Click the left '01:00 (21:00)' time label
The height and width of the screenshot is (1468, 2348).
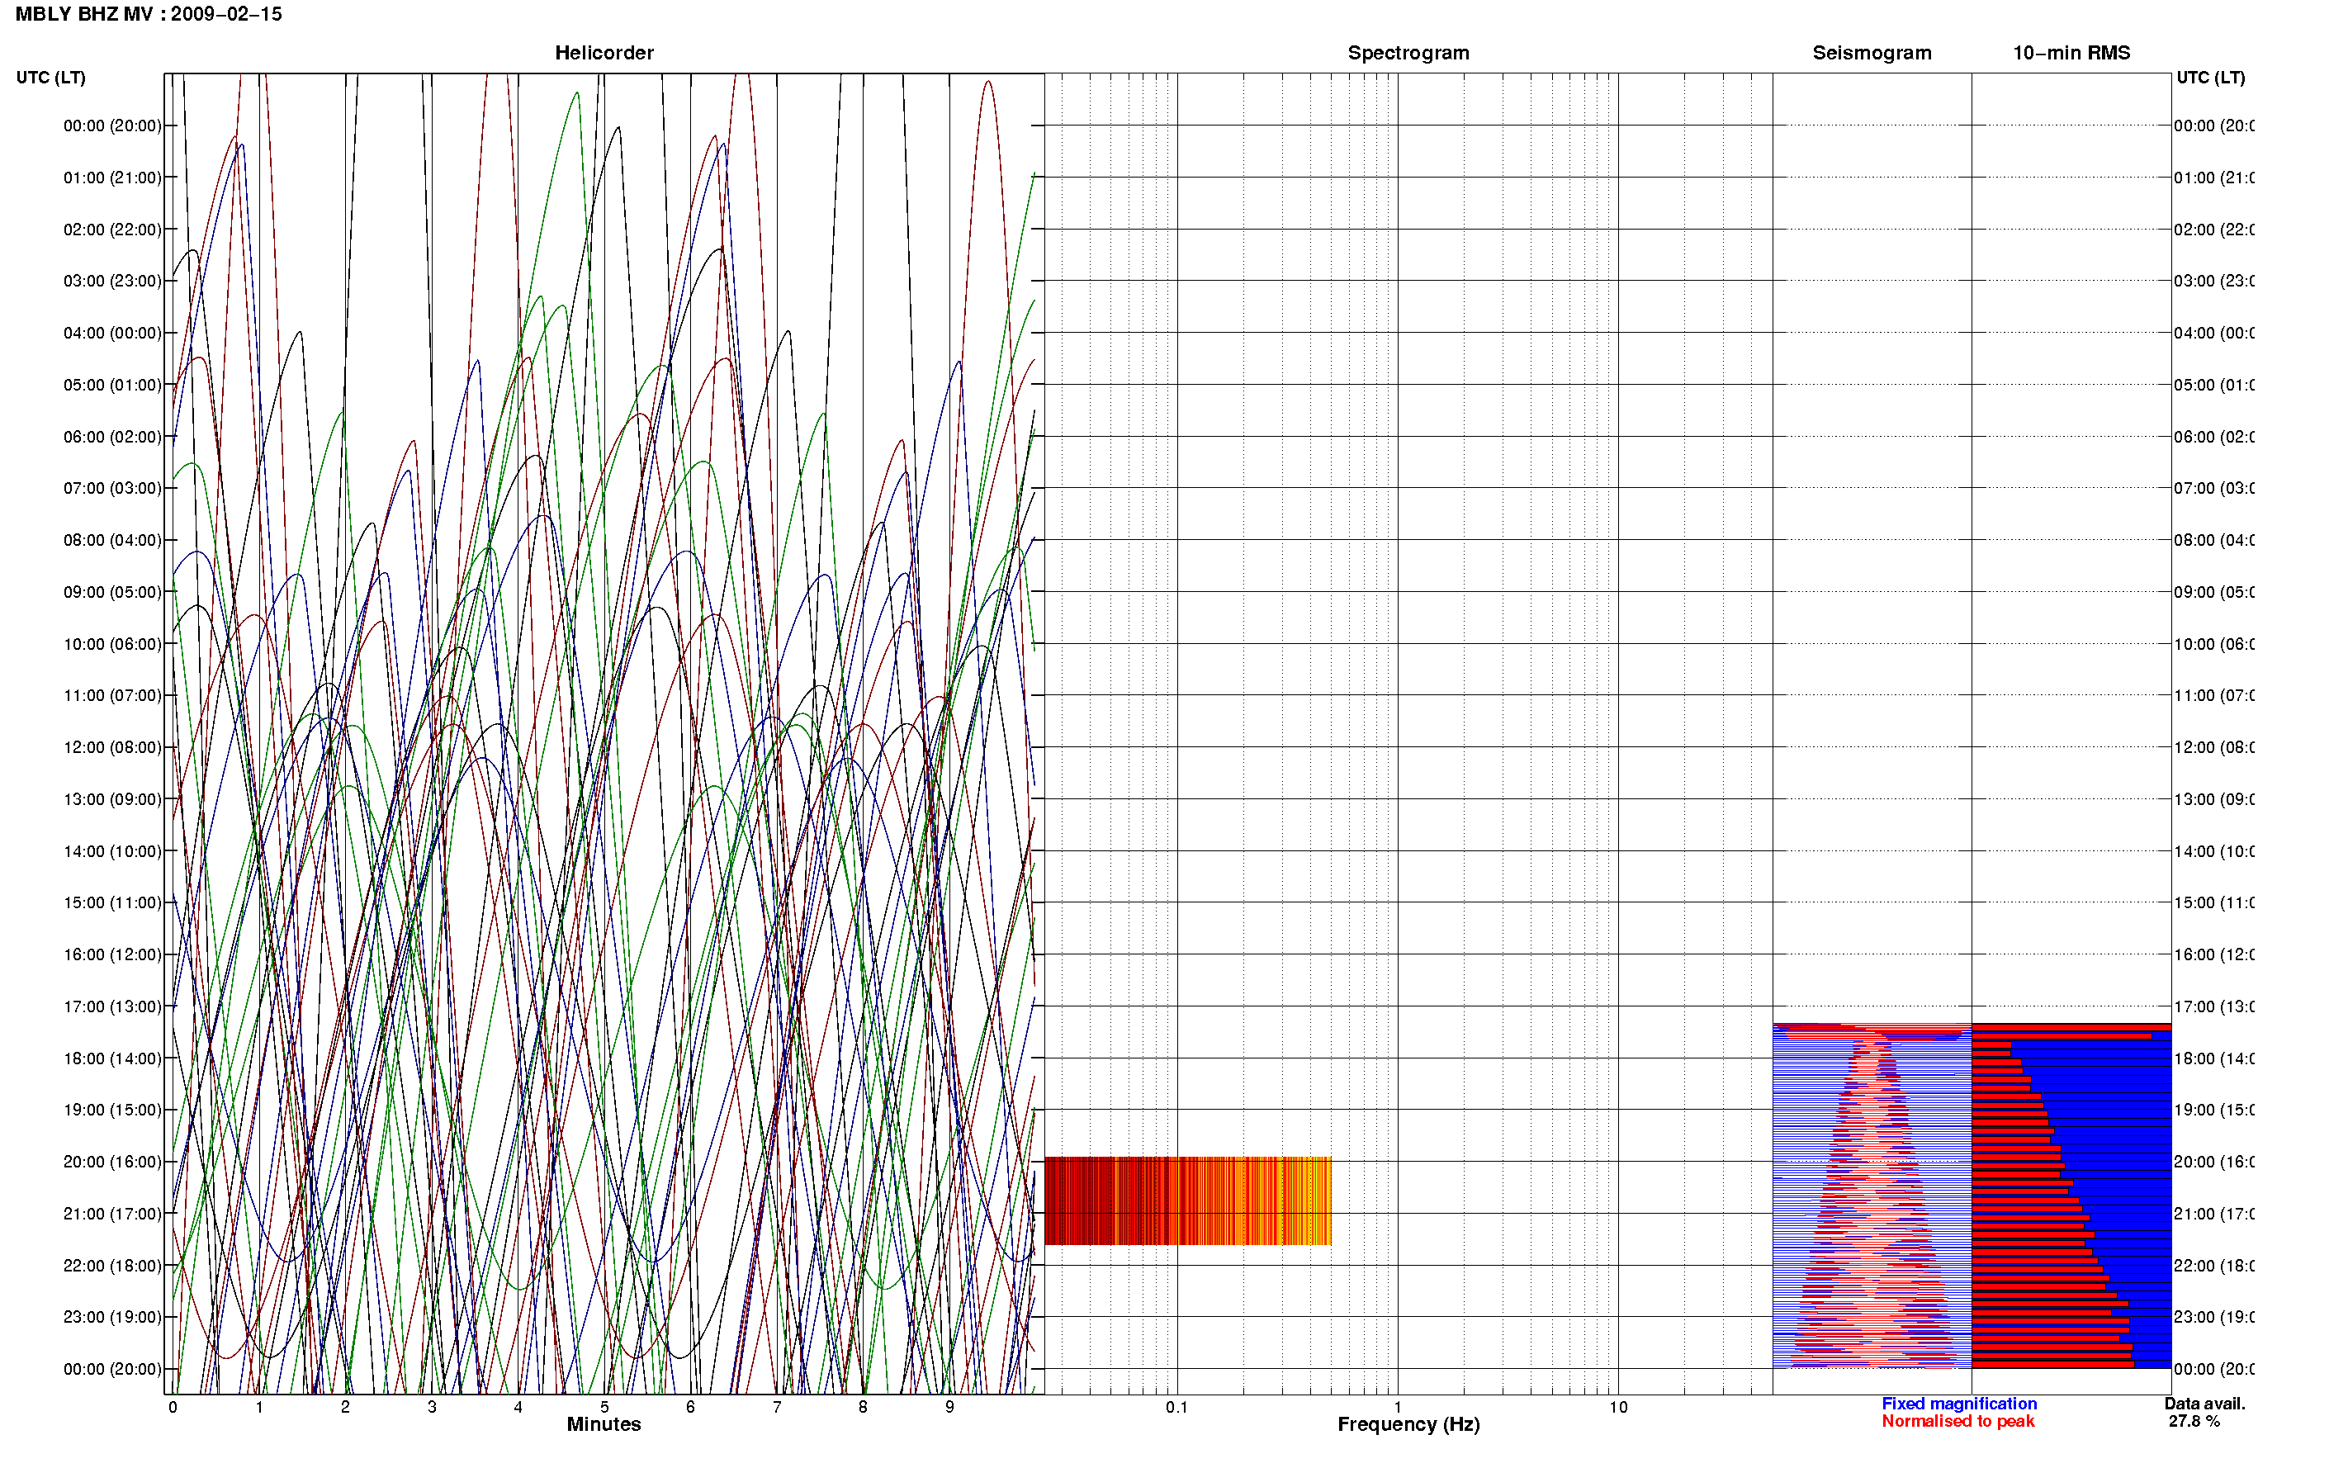tap(112, 178)
